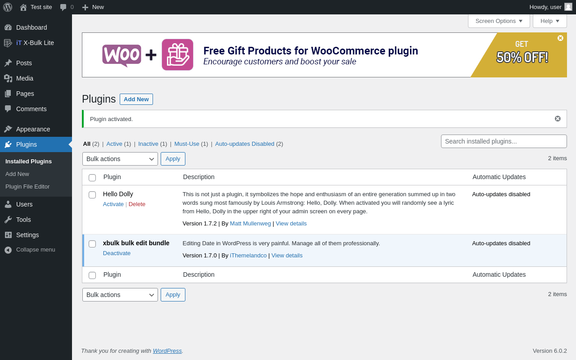This screenshot has height=360, width=576.
Task: Tick the xbulk bulk edit bundle checkbox
Action: point(92,244)
